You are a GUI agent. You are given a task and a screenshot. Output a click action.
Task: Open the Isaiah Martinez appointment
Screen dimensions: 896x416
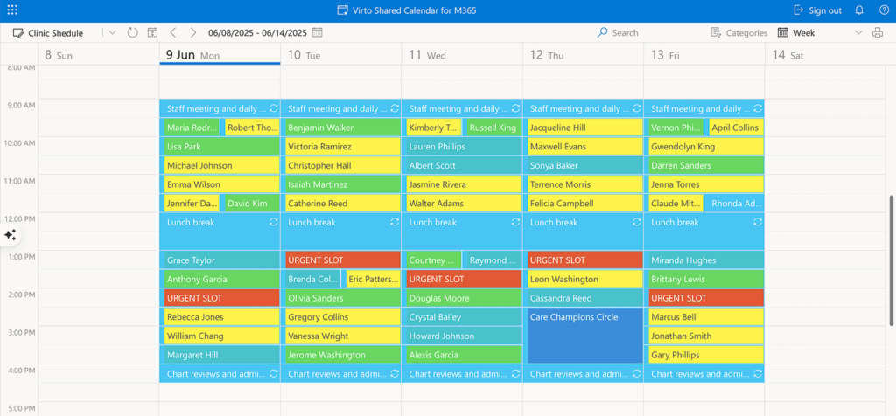click(x=343, y=184)
